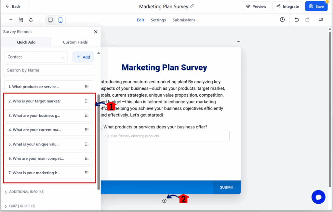The image size is (333, 212).
Task: Edit the survey title with pencil icon
Action: [192, 7]
